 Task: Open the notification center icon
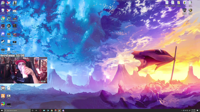click(197, 110)
